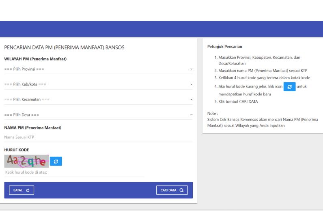Click the captcha code text field
This screenshot has height=211, width=323.
pos(74,172)
